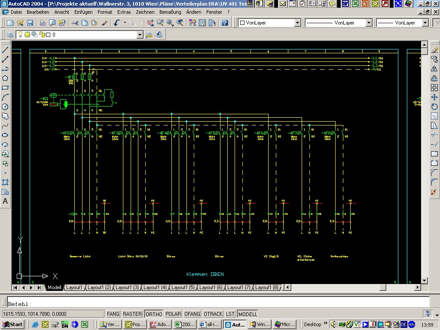This screenshot has height=330, width=440.
Task: Toggle MODELL space button in the status bar
Action: 247,314
